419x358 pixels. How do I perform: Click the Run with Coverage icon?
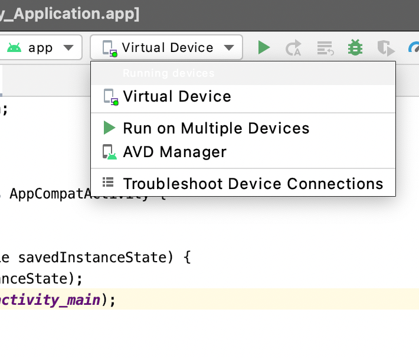[386, 48]
